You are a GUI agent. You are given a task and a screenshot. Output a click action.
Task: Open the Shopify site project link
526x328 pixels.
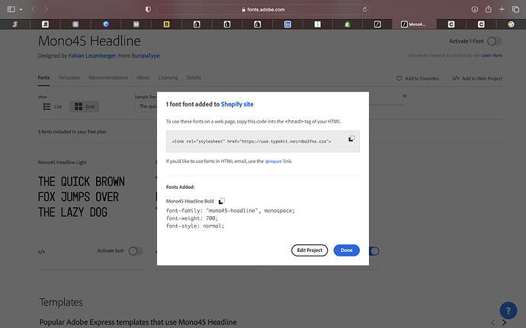(237, 104)
